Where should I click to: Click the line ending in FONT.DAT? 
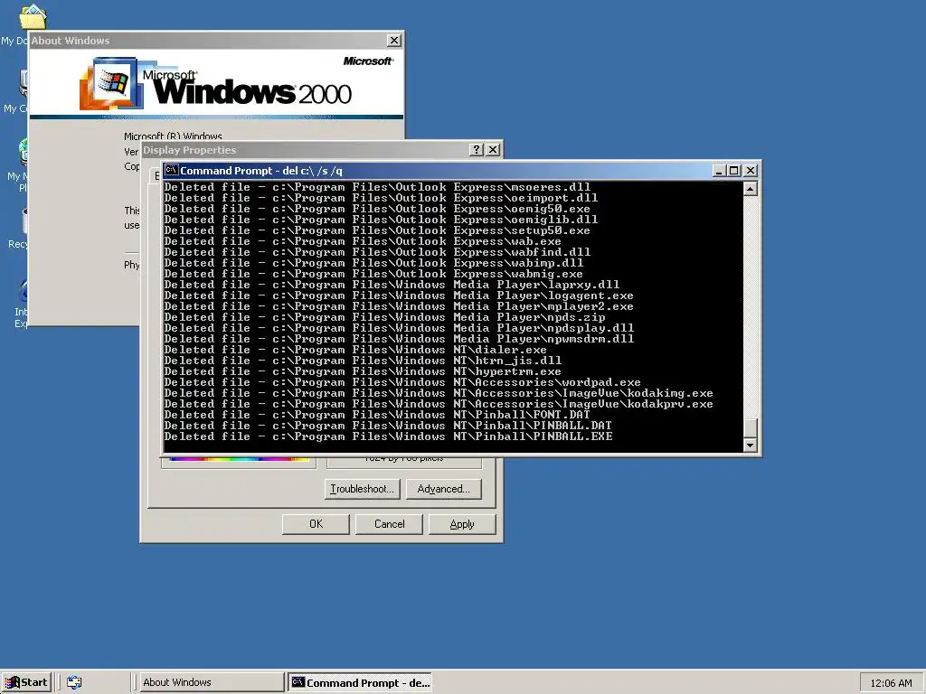pyautogui.click(x=377, y=415)
